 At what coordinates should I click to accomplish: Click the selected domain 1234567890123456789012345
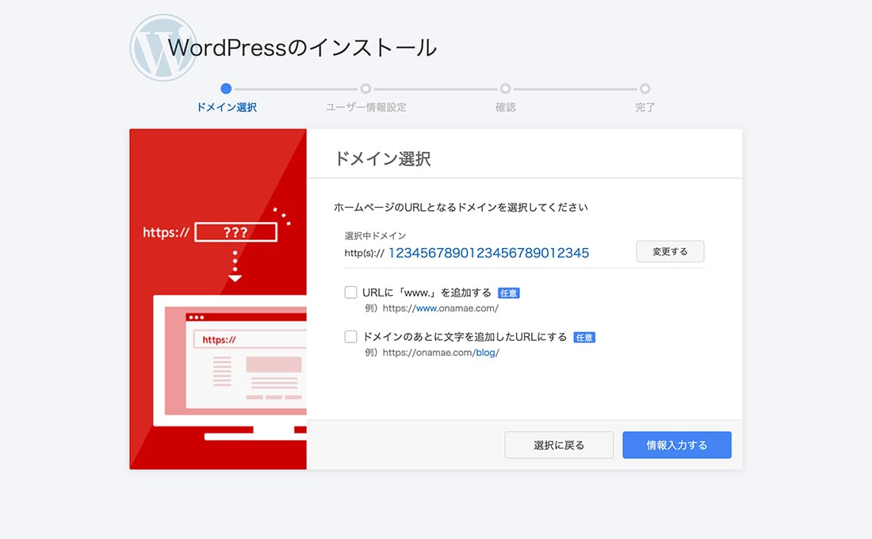click(x=488, y=253)
